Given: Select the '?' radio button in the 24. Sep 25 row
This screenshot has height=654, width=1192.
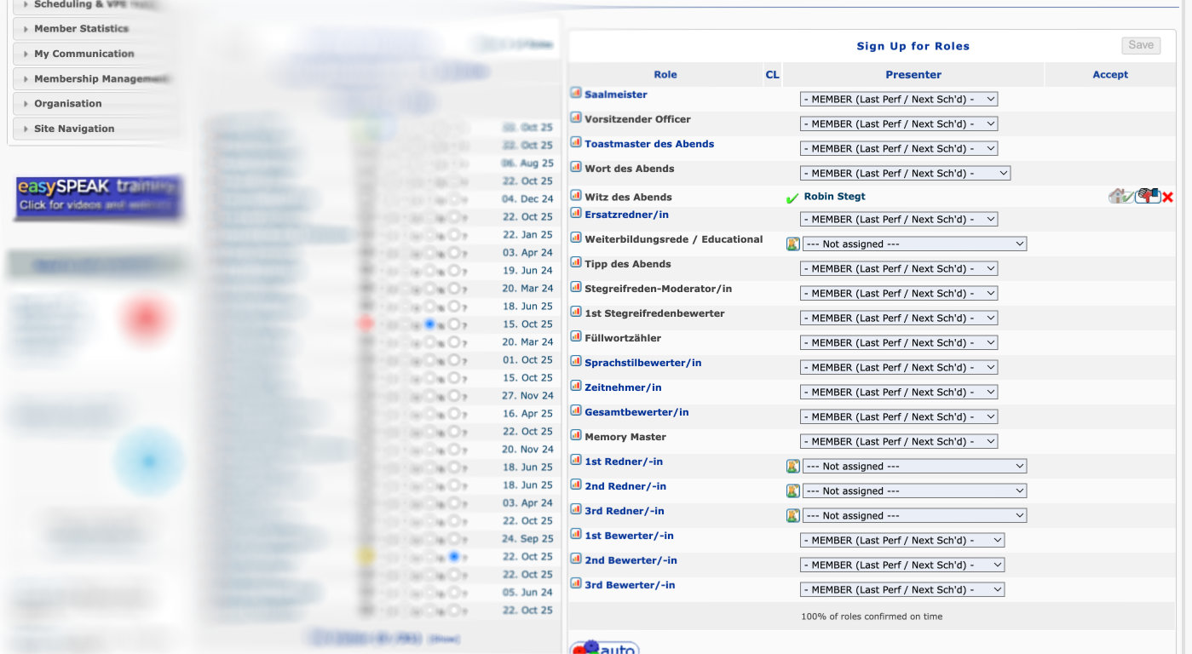Looking at the screenshot, I should 455,538.
